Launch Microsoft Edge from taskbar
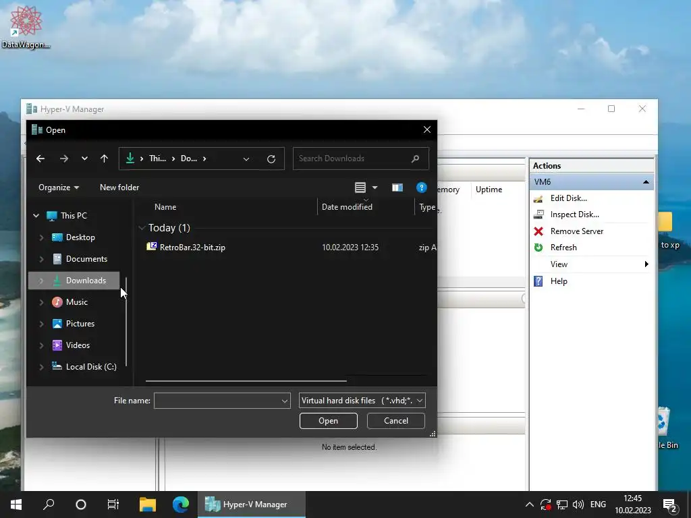This screenshot has width=691, height=518. click(180, 505)
